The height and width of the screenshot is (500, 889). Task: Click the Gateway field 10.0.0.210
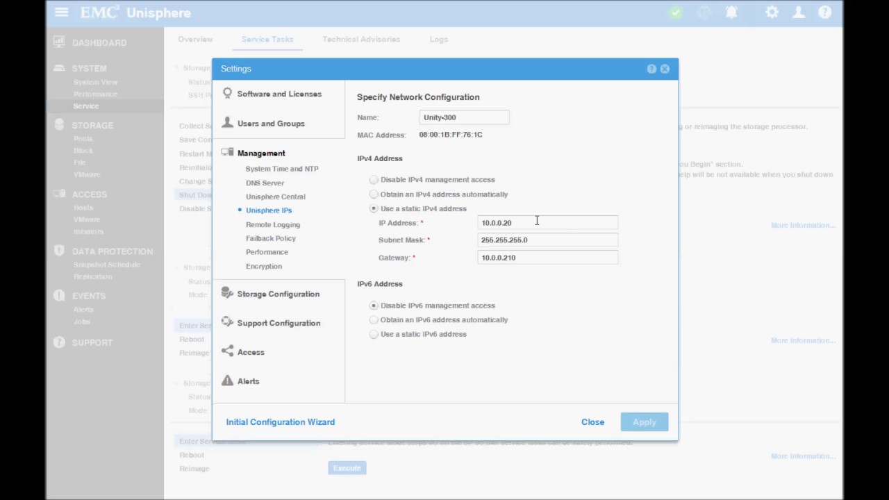coord(547,258)
